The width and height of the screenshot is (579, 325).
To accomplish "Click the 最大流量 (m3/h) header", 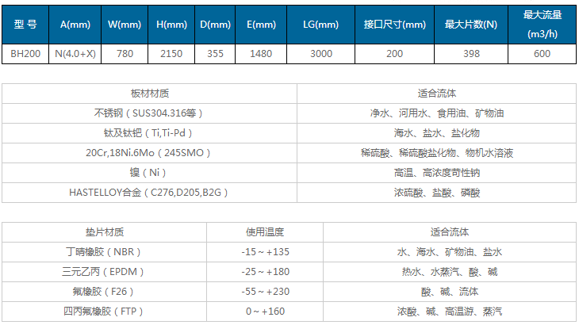I will (x=542, y=25).
